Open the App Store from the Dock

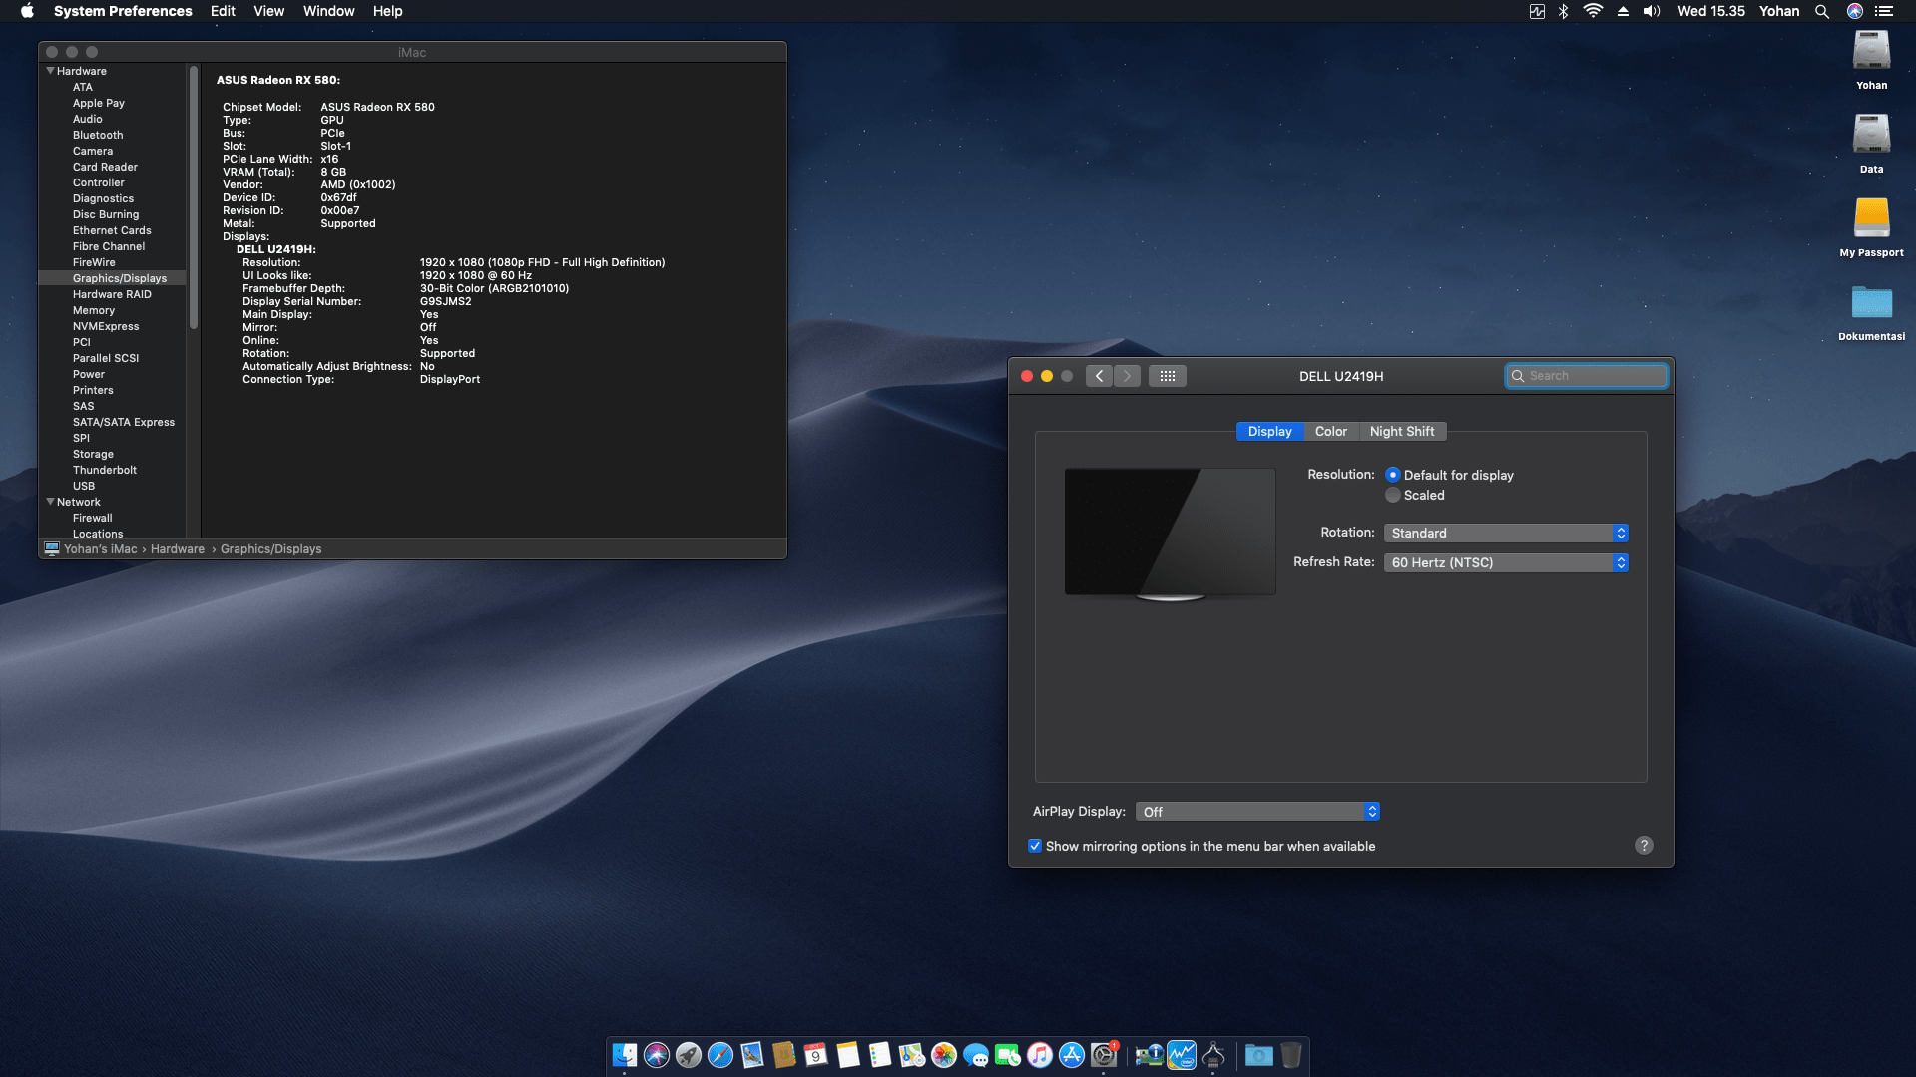coord(1071,1054)
